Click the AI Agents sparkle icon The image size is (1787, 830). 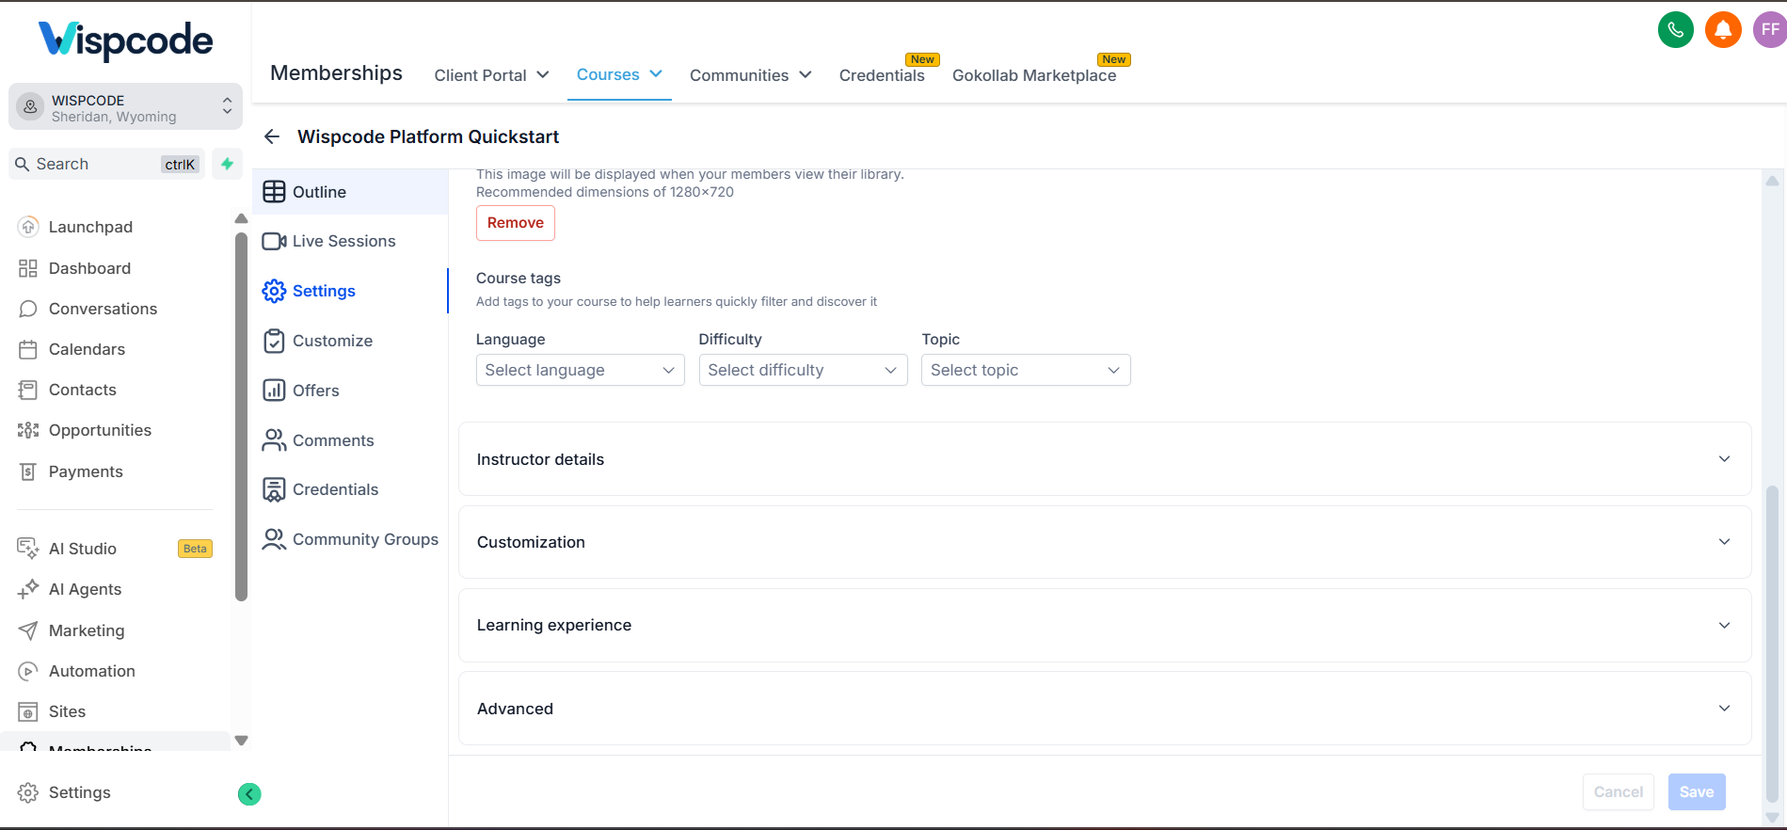(x=28, y=589)
